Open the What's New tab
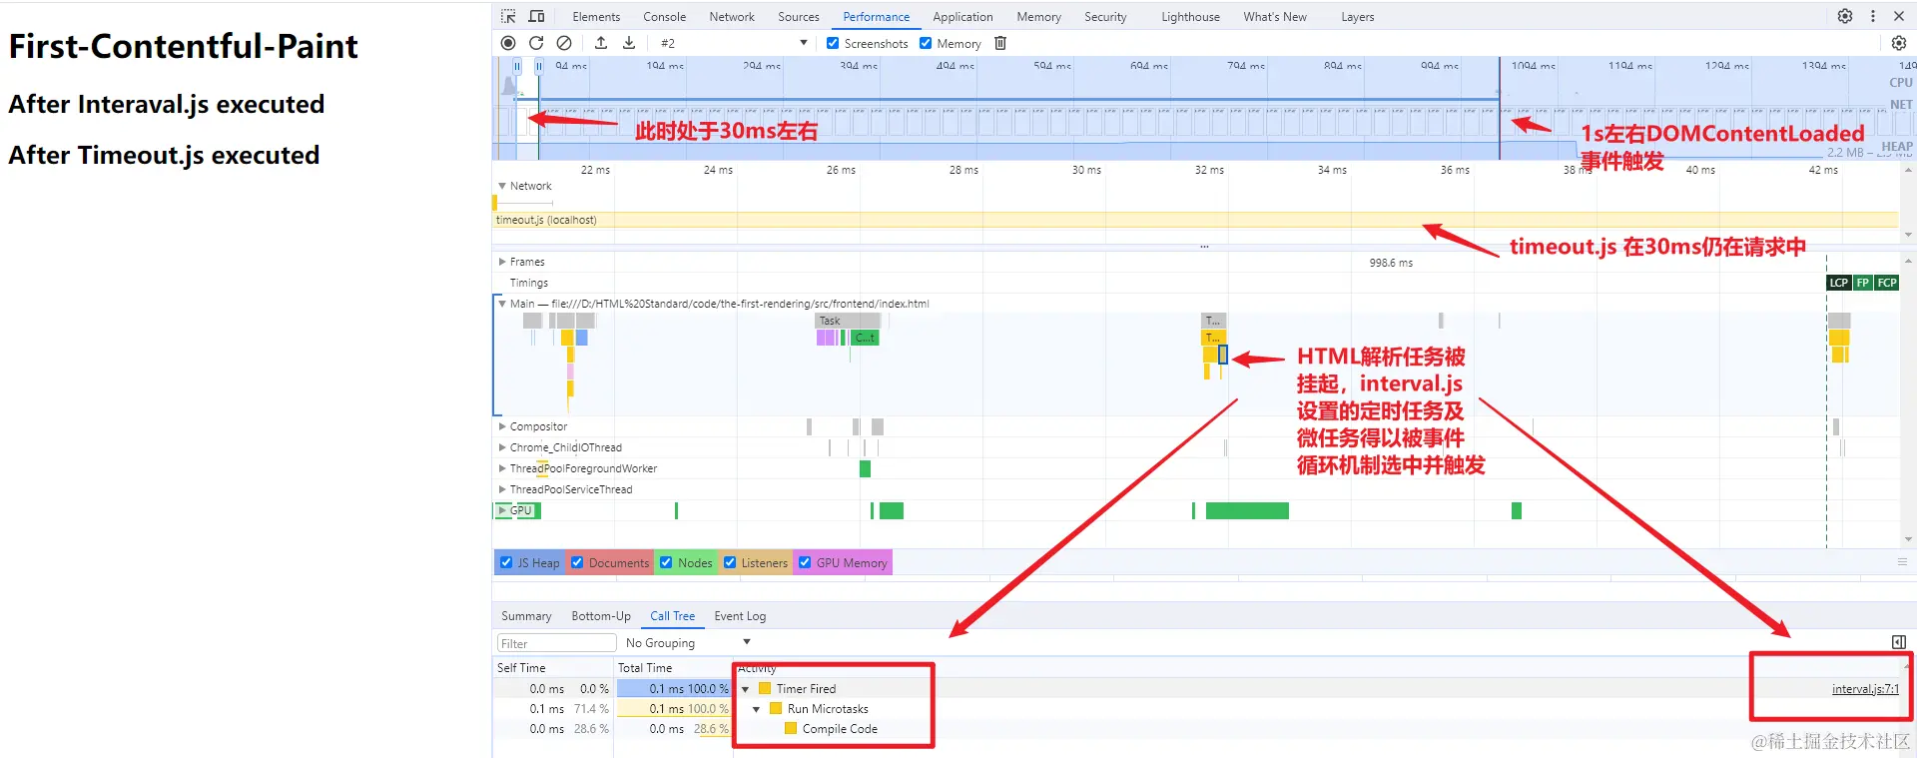 1275,17
